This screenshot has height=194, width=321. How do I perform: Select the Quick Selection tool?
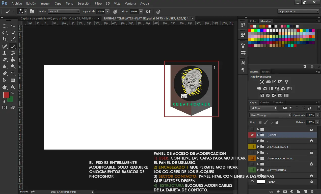click(13, 33)
